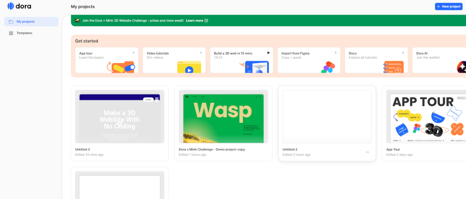The image size is (466, 199).
Task: Click the Docs illustration icon
Action: pos(393,67)
